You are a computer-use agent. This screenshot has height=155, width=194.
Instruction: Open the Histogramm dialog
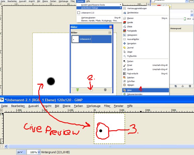(x=146, y=35)
